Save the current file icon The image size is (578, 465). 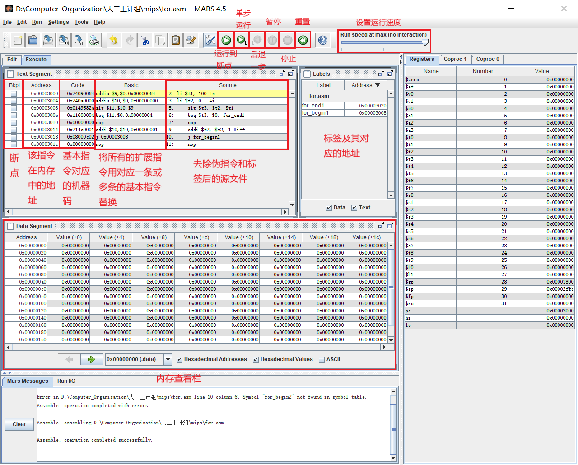[48, 40]
